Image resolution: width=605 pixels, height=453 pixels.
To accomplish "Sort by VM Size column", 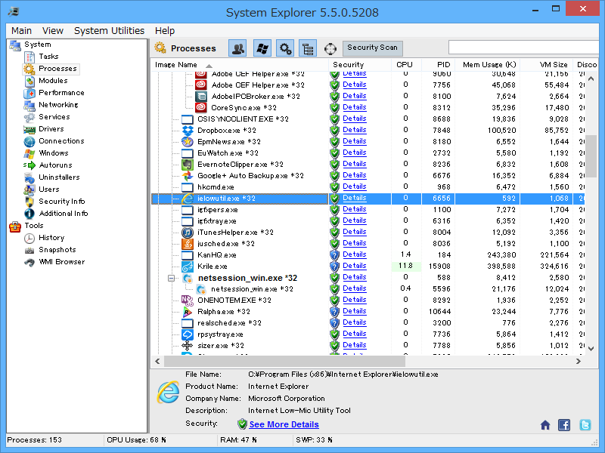I will click(546, 65).
